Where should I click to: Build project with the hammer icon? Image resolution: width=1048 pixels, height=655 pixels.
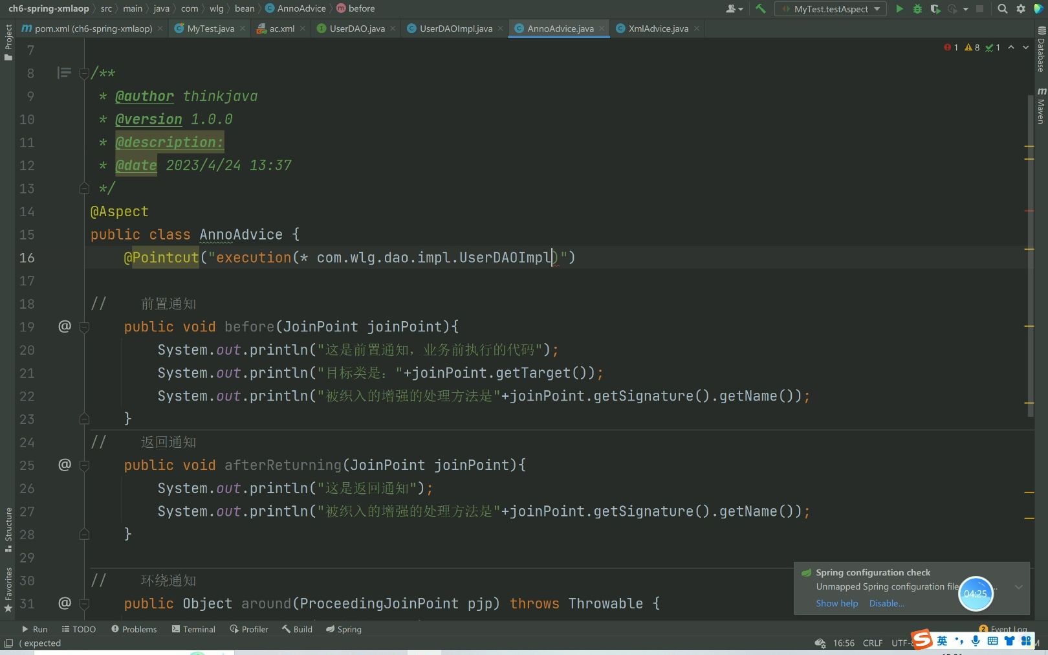click(x=760, y=9)
